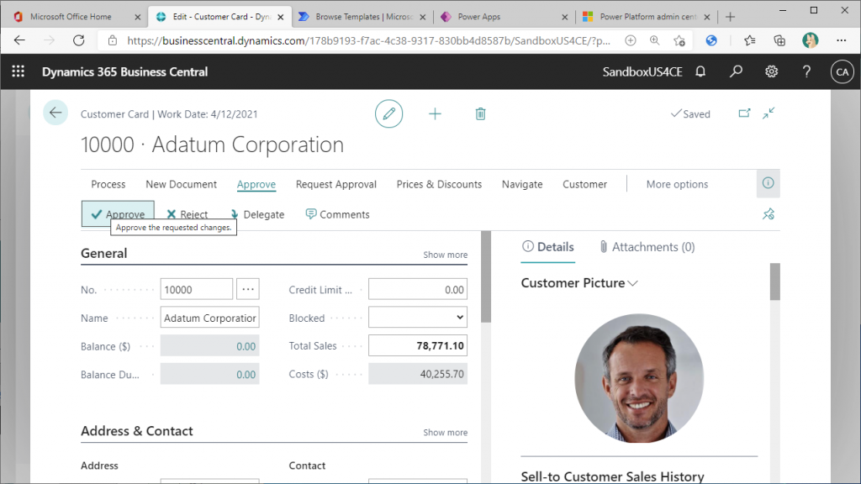This screenshot has height=484, width=861.
Task: Open the help question mark
Action: (x=806, y=71)
